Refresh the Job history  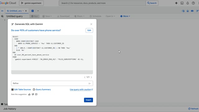pyautogui.click(x=193, y=109)
